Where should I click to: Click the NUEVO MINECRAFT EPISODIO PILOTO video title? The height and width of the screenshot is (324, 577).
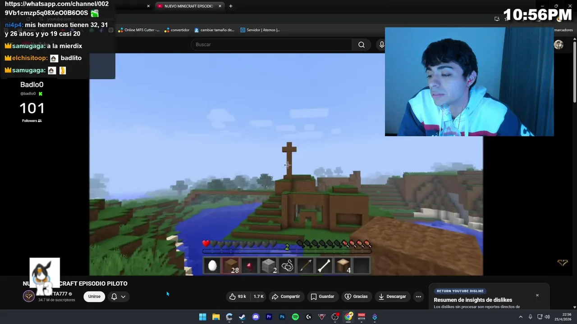75,283
